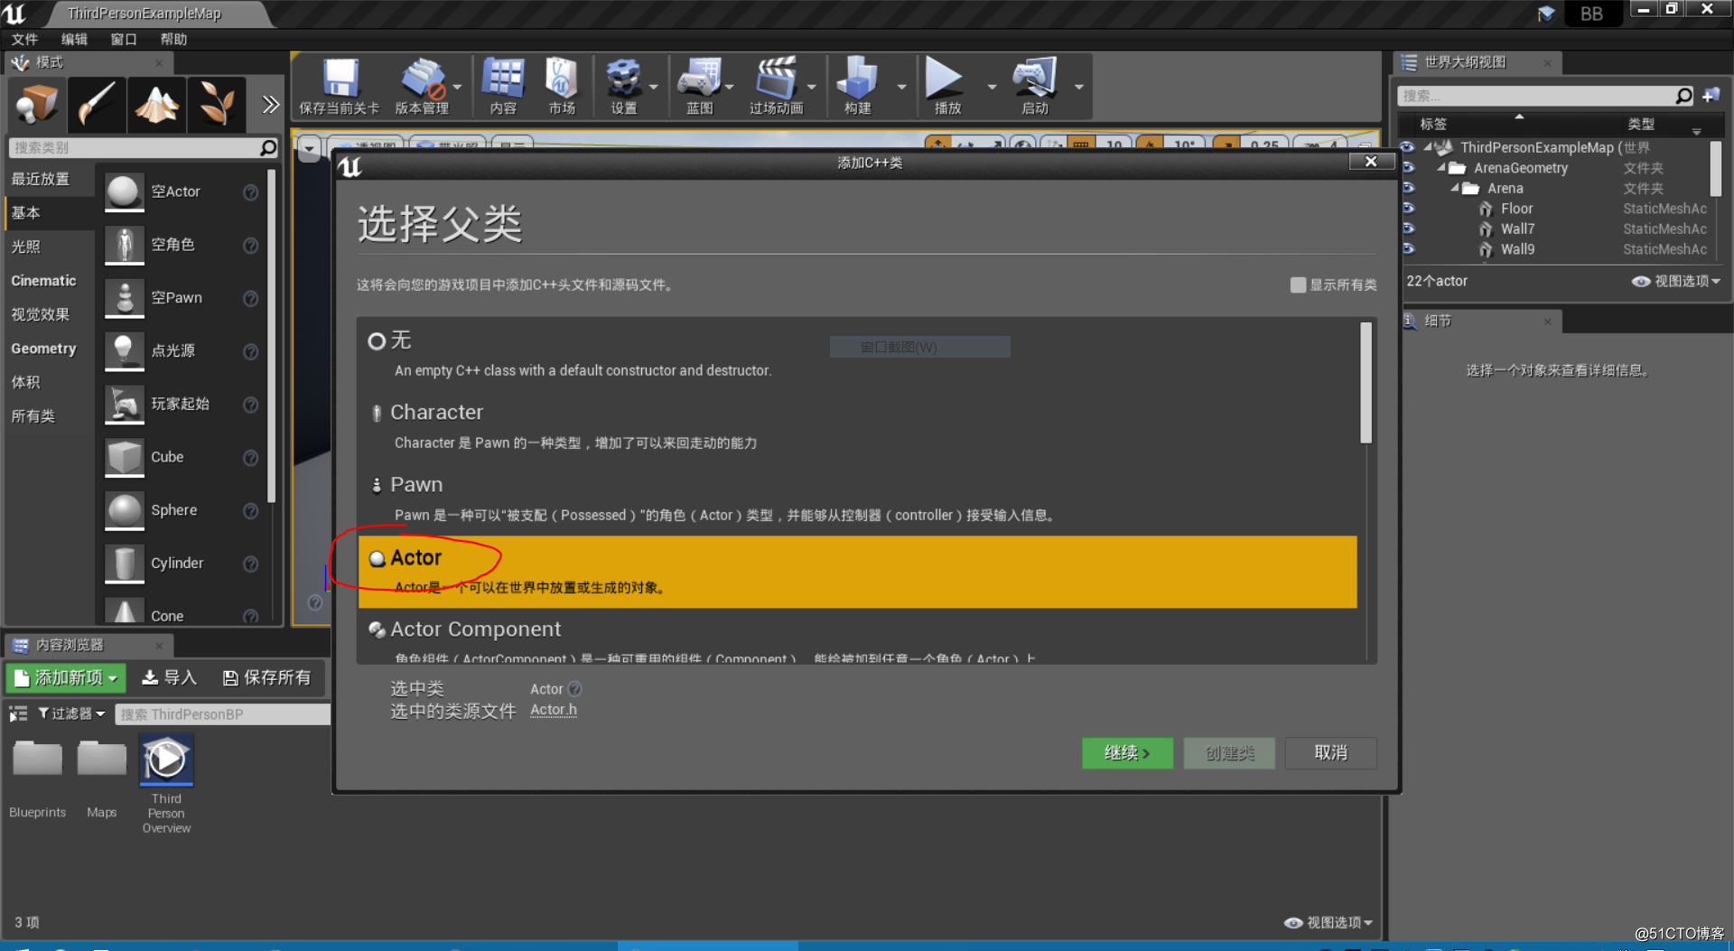Click the Empty Actor sphere icon
This screenshot has width=1734, height=951.
(x=125, y=191)
